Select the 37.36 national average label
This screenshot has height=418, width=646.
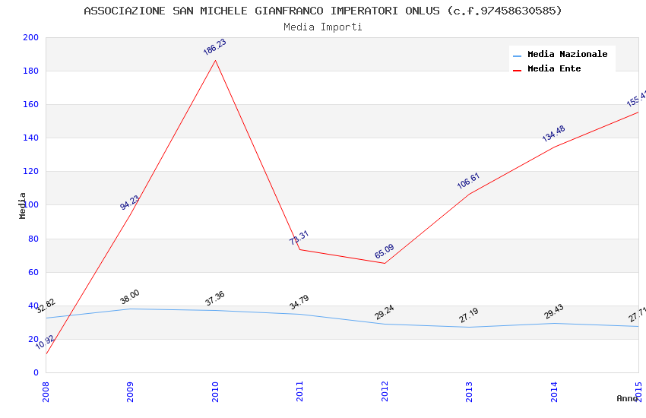[x=214, y=298]
